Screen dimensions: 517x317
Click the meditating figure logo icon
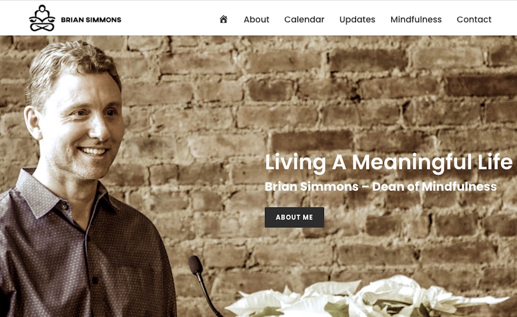click(42, 18)
